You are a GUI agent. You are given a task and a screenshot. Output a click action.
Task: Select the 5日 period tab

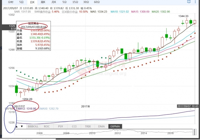(21, 2)
